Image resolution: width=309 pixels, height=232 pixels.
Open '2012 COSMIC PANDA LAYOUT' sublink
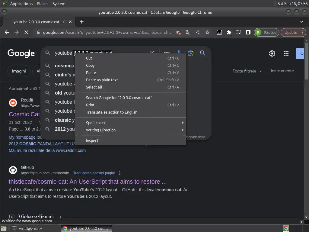(x=42, y=144)
